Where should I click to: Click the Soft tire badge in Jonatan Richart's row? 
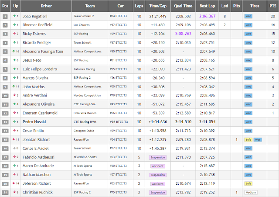[248, 139]
